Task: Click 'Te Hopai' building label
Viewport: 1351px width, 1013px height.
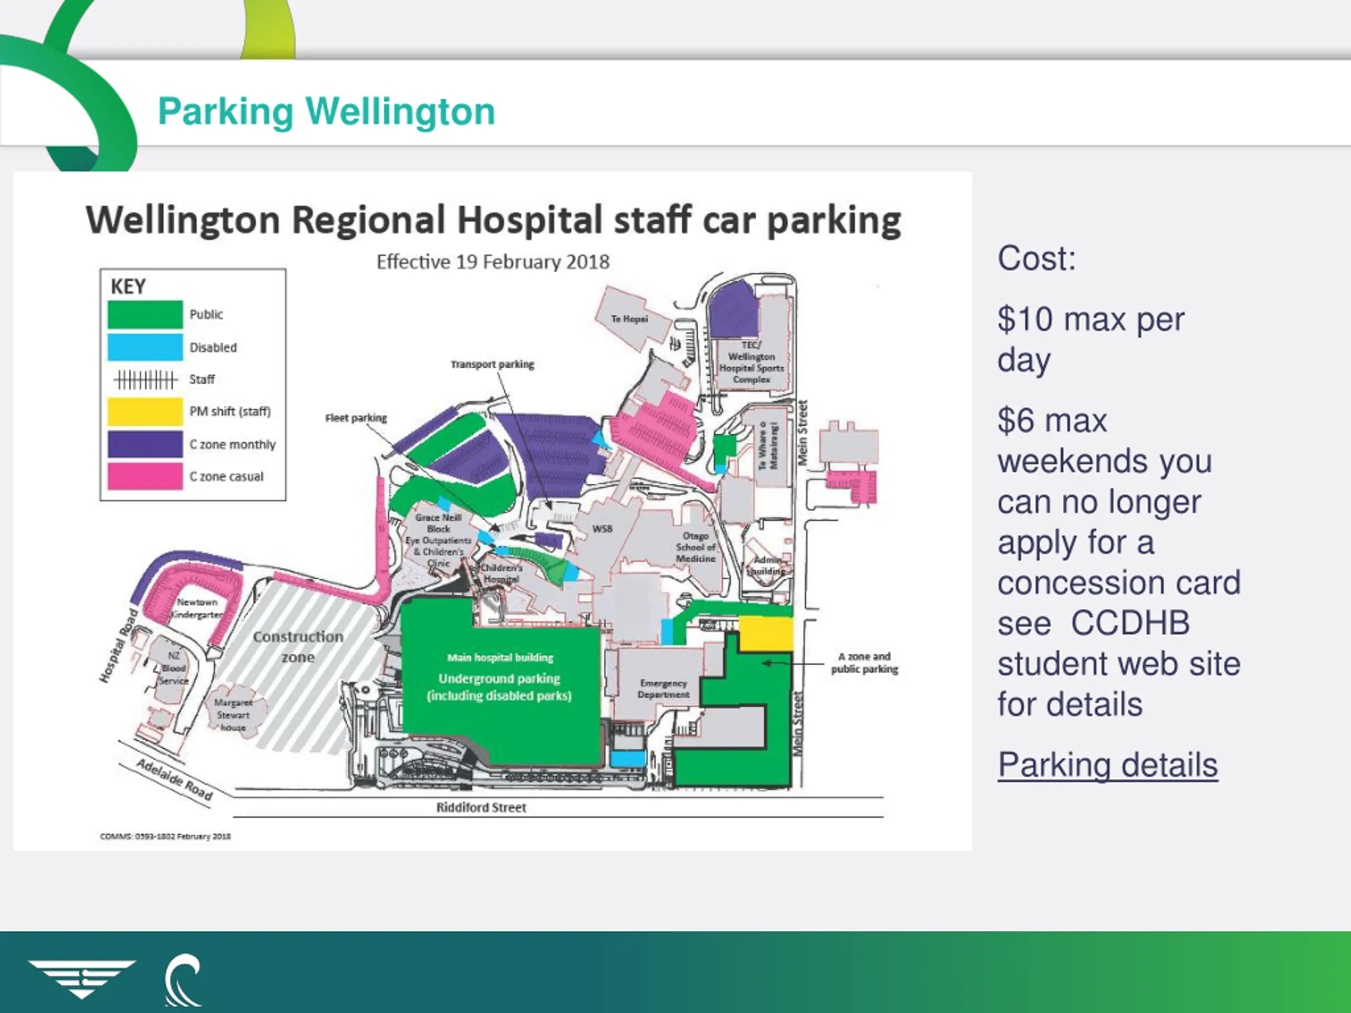Action: pos(630,319)
